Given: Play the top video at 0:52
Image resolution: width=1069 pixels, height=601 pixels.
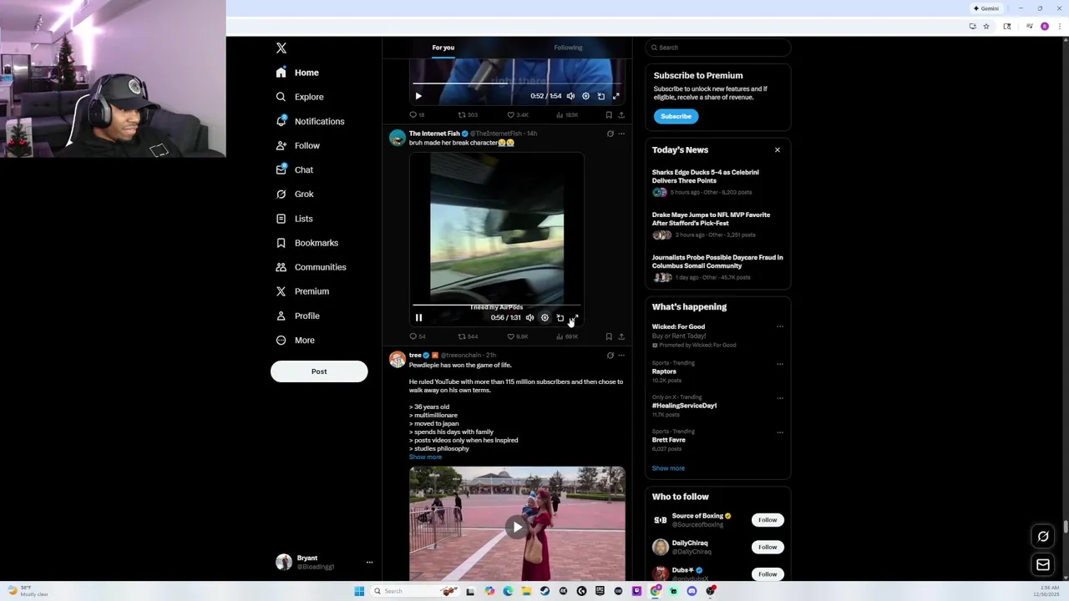Looking at the screenshot, I should pyautogui.click(x=418, y=96).
